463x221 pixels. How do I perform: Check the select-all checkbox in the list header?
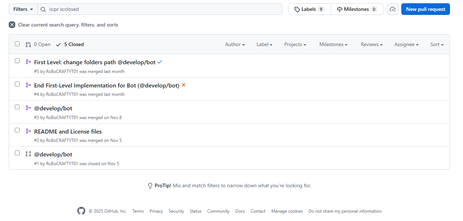(x=17, y=43)
